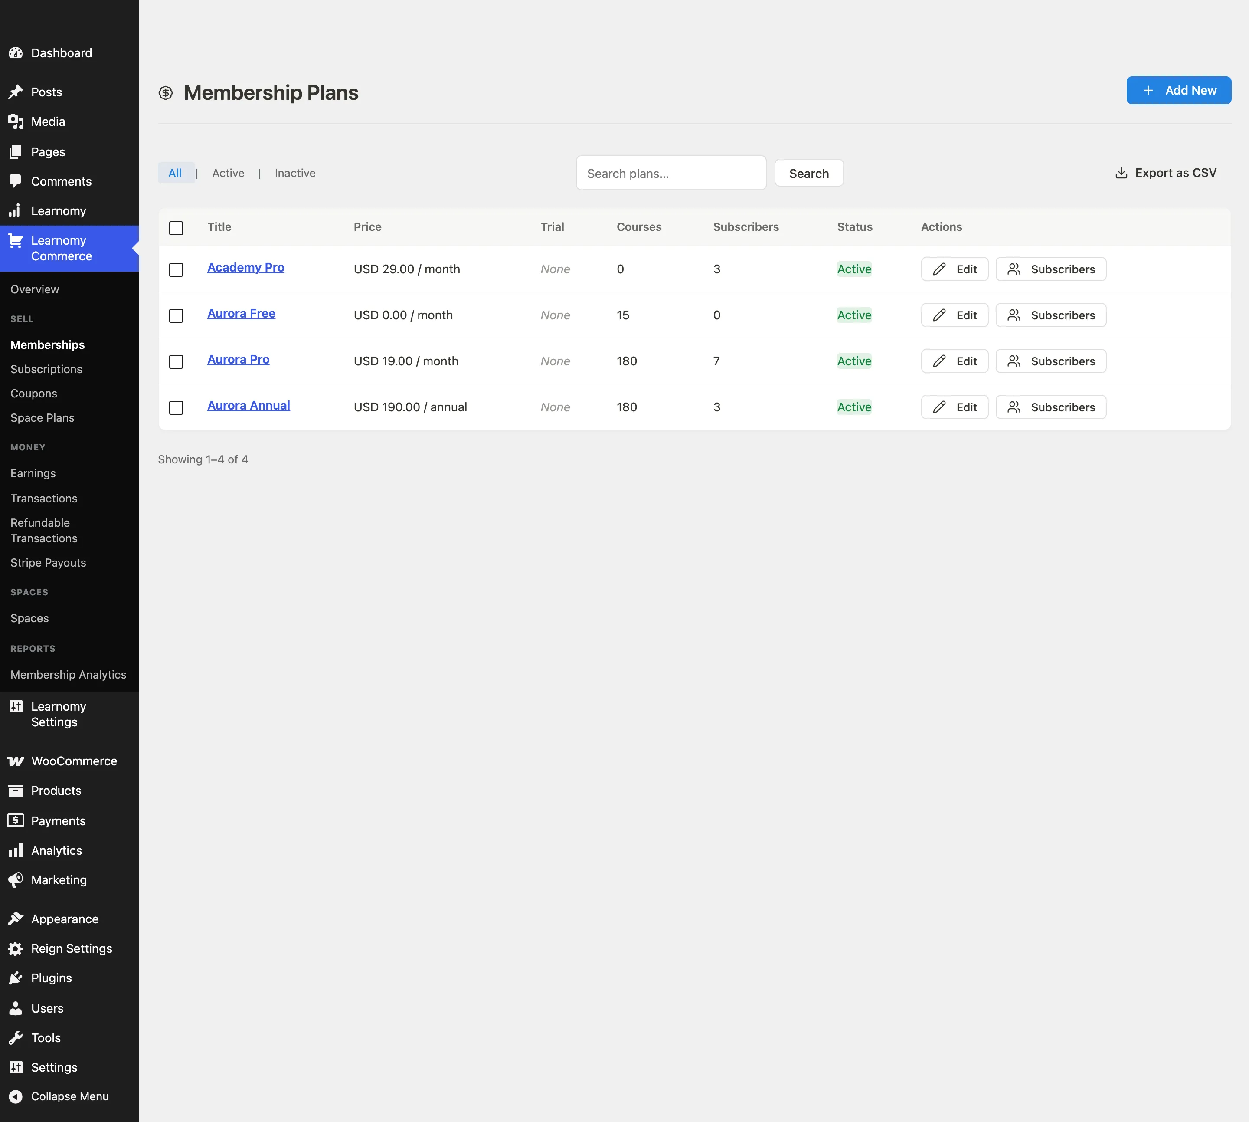Click Edit for Aurora Pro
Image resolution: width=1249 pixels, height=1122 pixels.
point(955,361)
